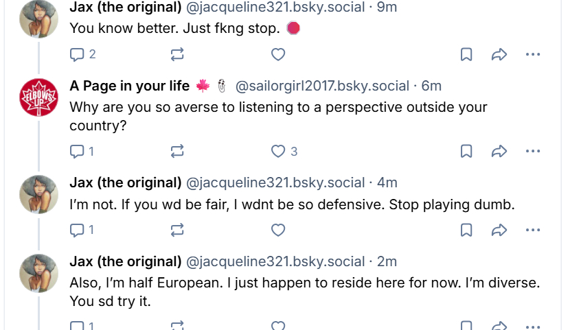Open more options for the 9m post
This screenshot has width=570, height=330.
533,54
